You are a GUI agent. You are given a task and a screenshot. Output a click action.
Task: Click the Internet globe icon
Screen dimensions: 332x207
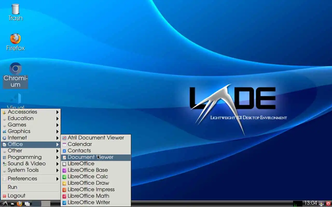pos(4,138)
